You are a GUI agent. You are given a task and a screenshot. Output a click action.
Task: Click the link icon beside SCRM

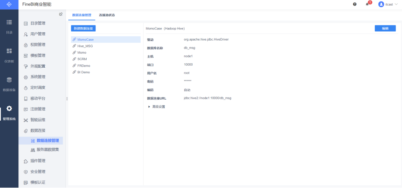click(74, 59)
